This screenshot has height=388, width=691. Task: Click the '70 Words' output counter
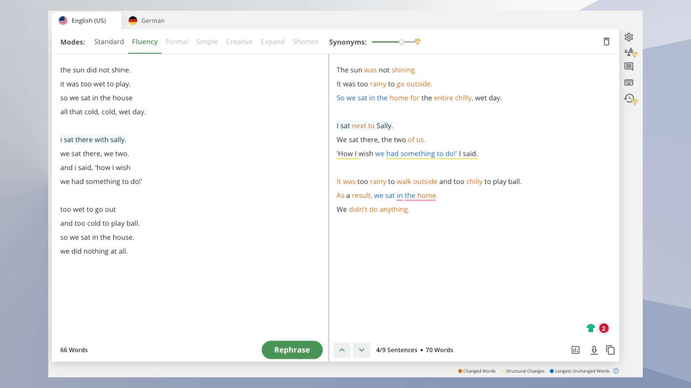click(439, 350)
